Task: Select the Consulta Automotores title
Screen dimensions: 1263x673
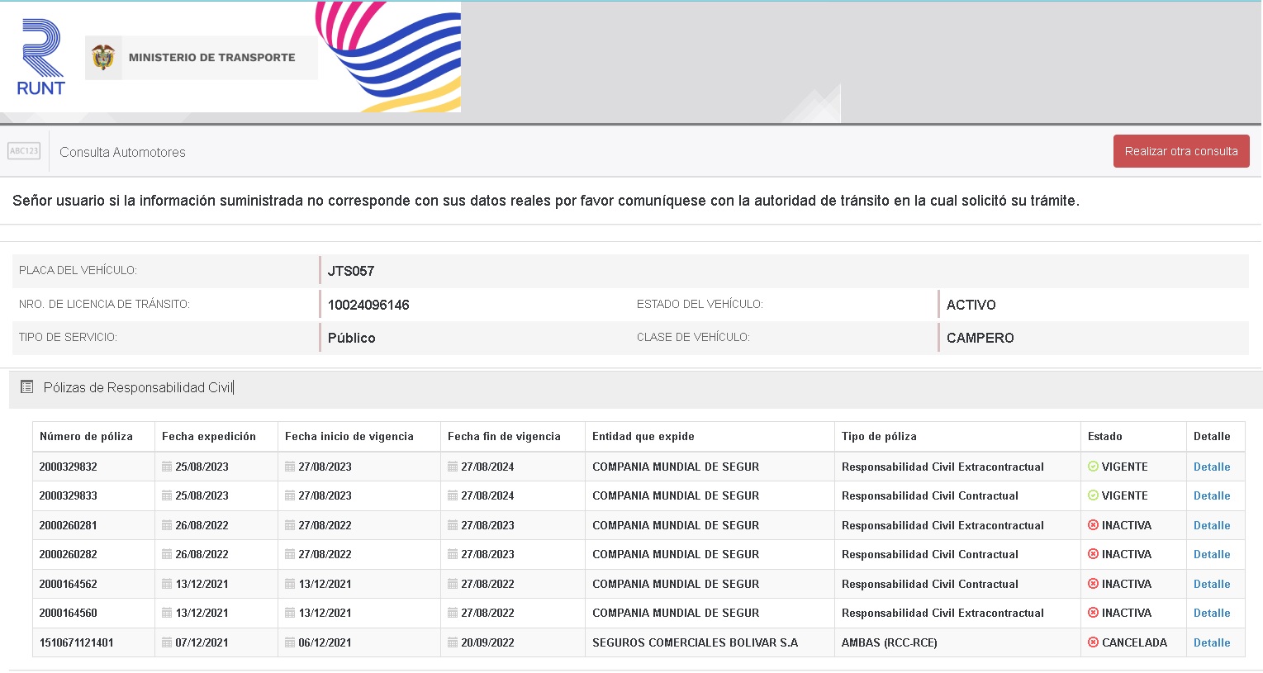Action: click(122, 152)
